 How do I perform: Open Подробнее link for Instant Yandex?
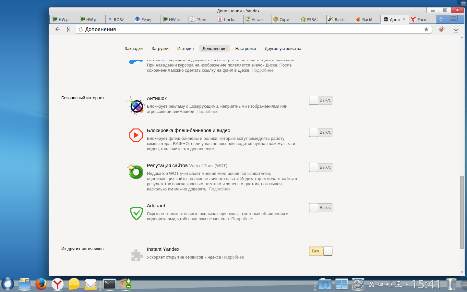pyautogui.click(x=233, y=257)
